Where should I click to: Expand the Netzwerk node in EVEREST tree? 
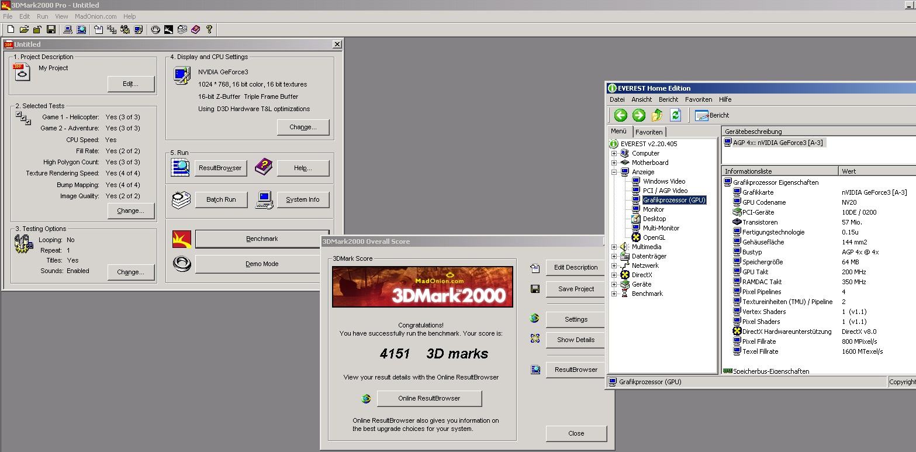[x=614, y=265]
